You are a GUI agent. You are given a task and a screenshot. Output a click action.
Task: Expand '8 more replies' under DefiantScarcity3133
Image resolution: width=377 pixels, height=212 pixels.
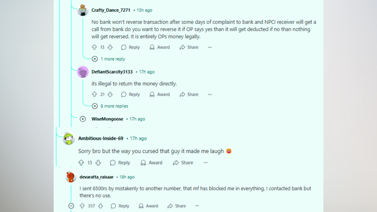(110, 106)
